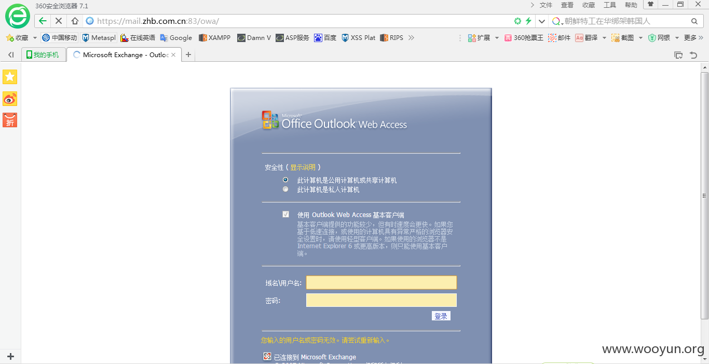Select 此计算机是公用计算机或共享计算机 radio button
Image resolution: width=709 pixels, height=364 pixels.
[x=285, y=180]
